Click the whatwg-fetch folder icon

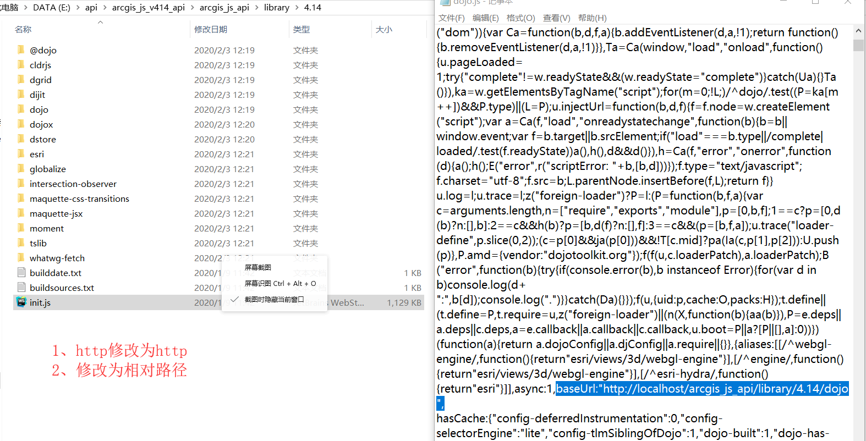click(21, 258)
